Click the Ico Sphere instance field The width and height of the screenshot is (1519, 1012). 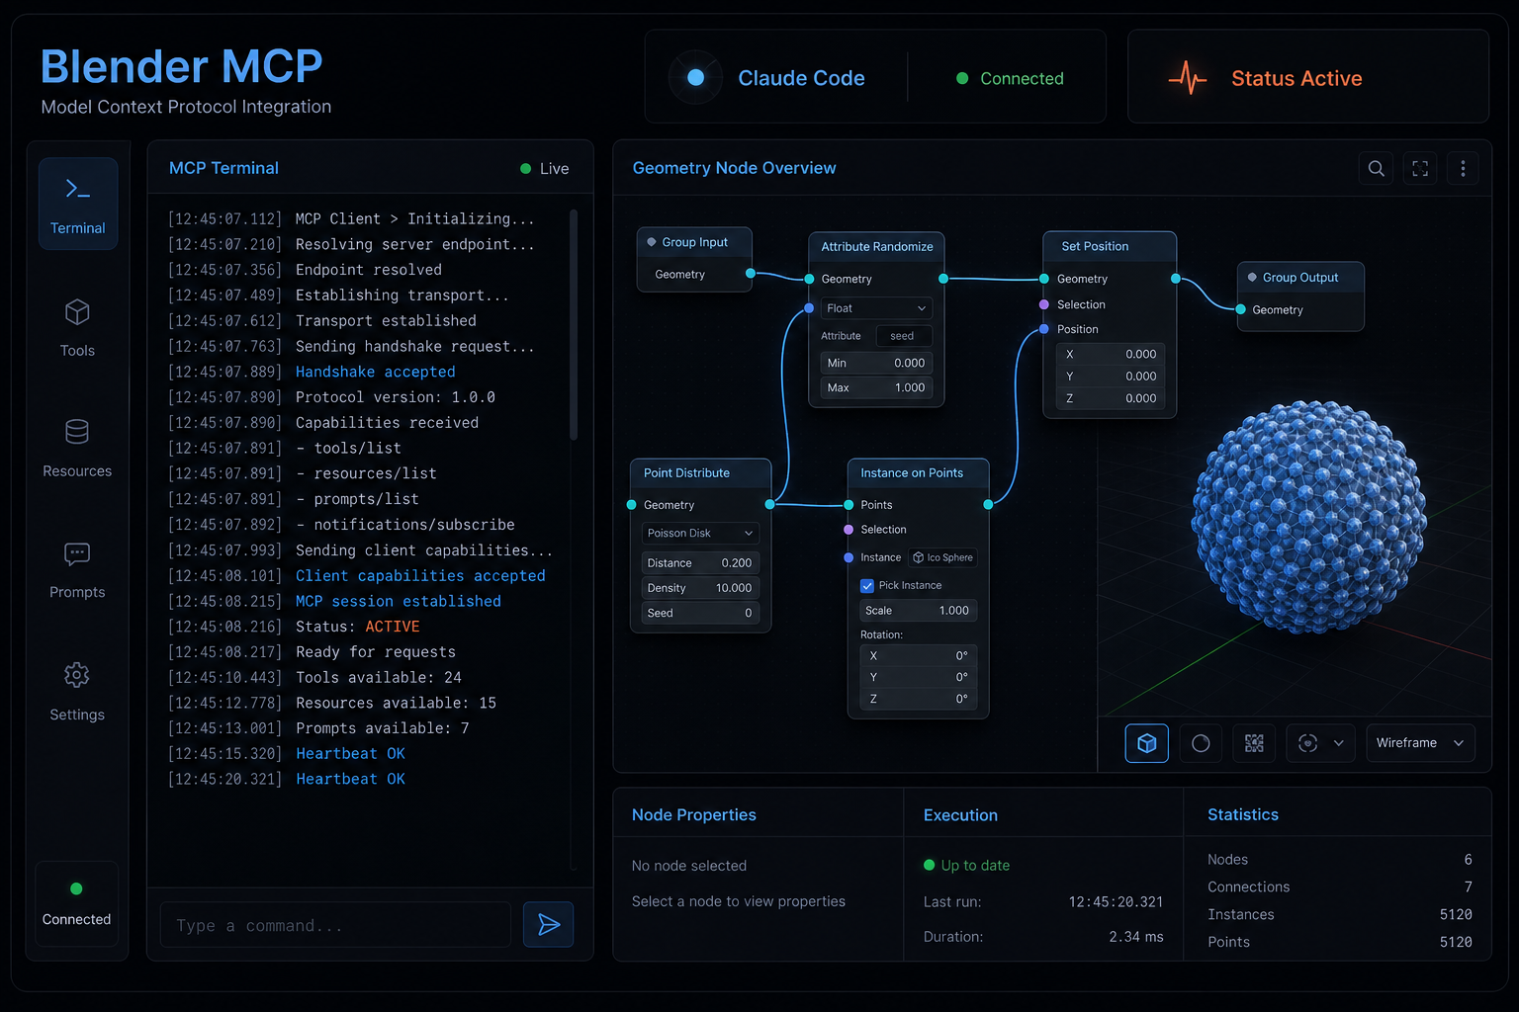pos(943,557)
